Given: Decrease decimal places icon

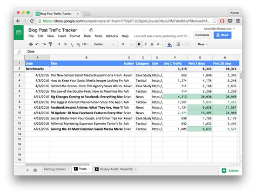Looking at the screenshot, I should coord(72,44).
